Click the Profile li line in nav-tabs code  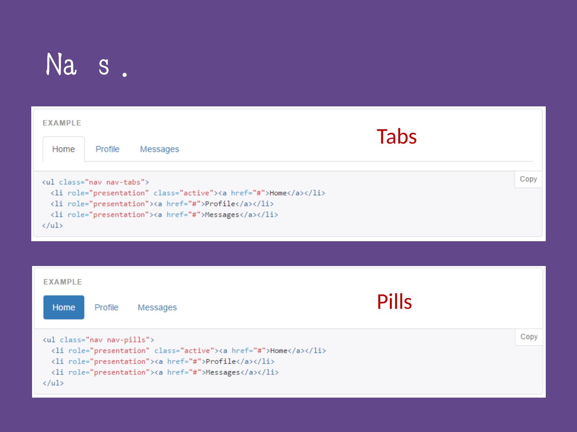pyautogui.click(x=162, y=204)
